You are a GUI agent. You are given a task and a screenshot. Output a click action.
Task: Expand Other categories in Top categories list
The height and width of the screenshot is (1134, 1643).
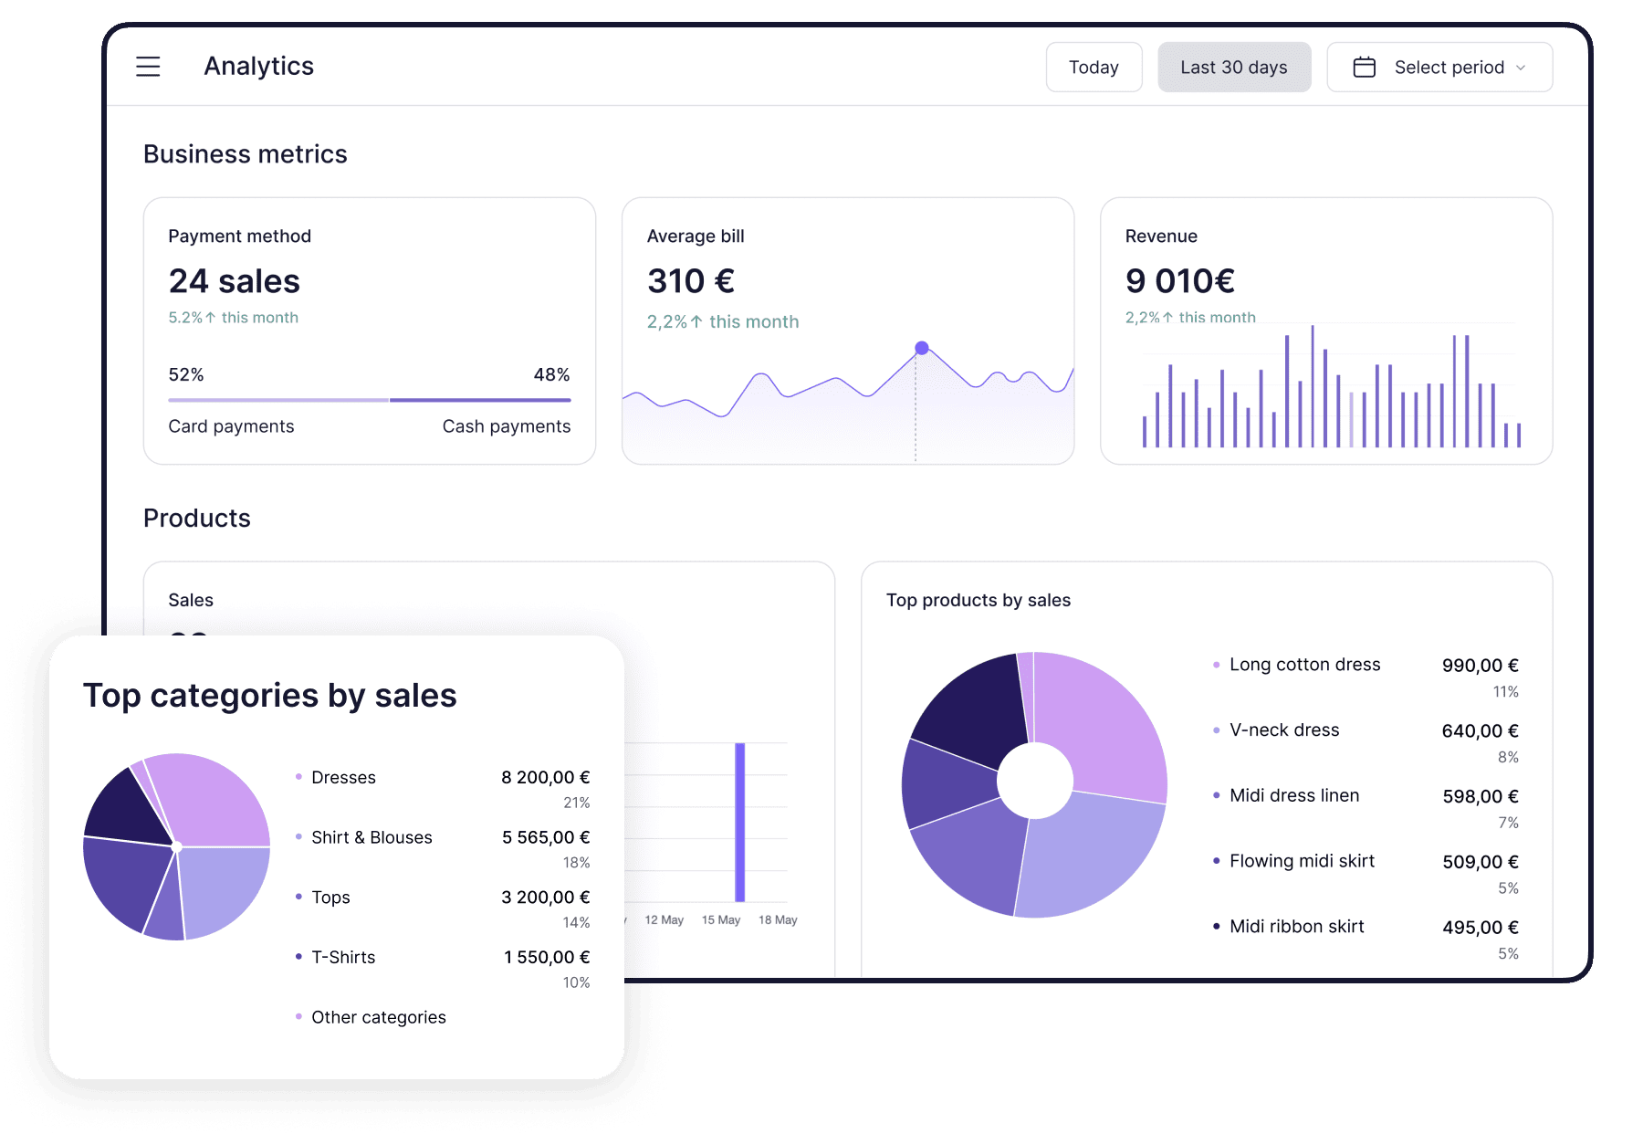click(378, 1016)
